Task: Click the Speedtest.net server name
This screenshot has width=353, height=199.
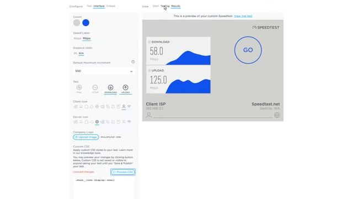Action: pyautogui.click(x=266, y=104)
